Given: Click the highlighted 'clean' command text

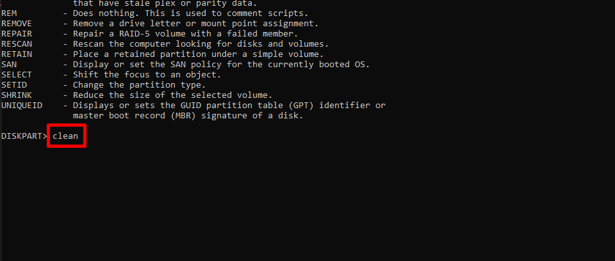Looking at the screenshot, I should coord(65,136).
